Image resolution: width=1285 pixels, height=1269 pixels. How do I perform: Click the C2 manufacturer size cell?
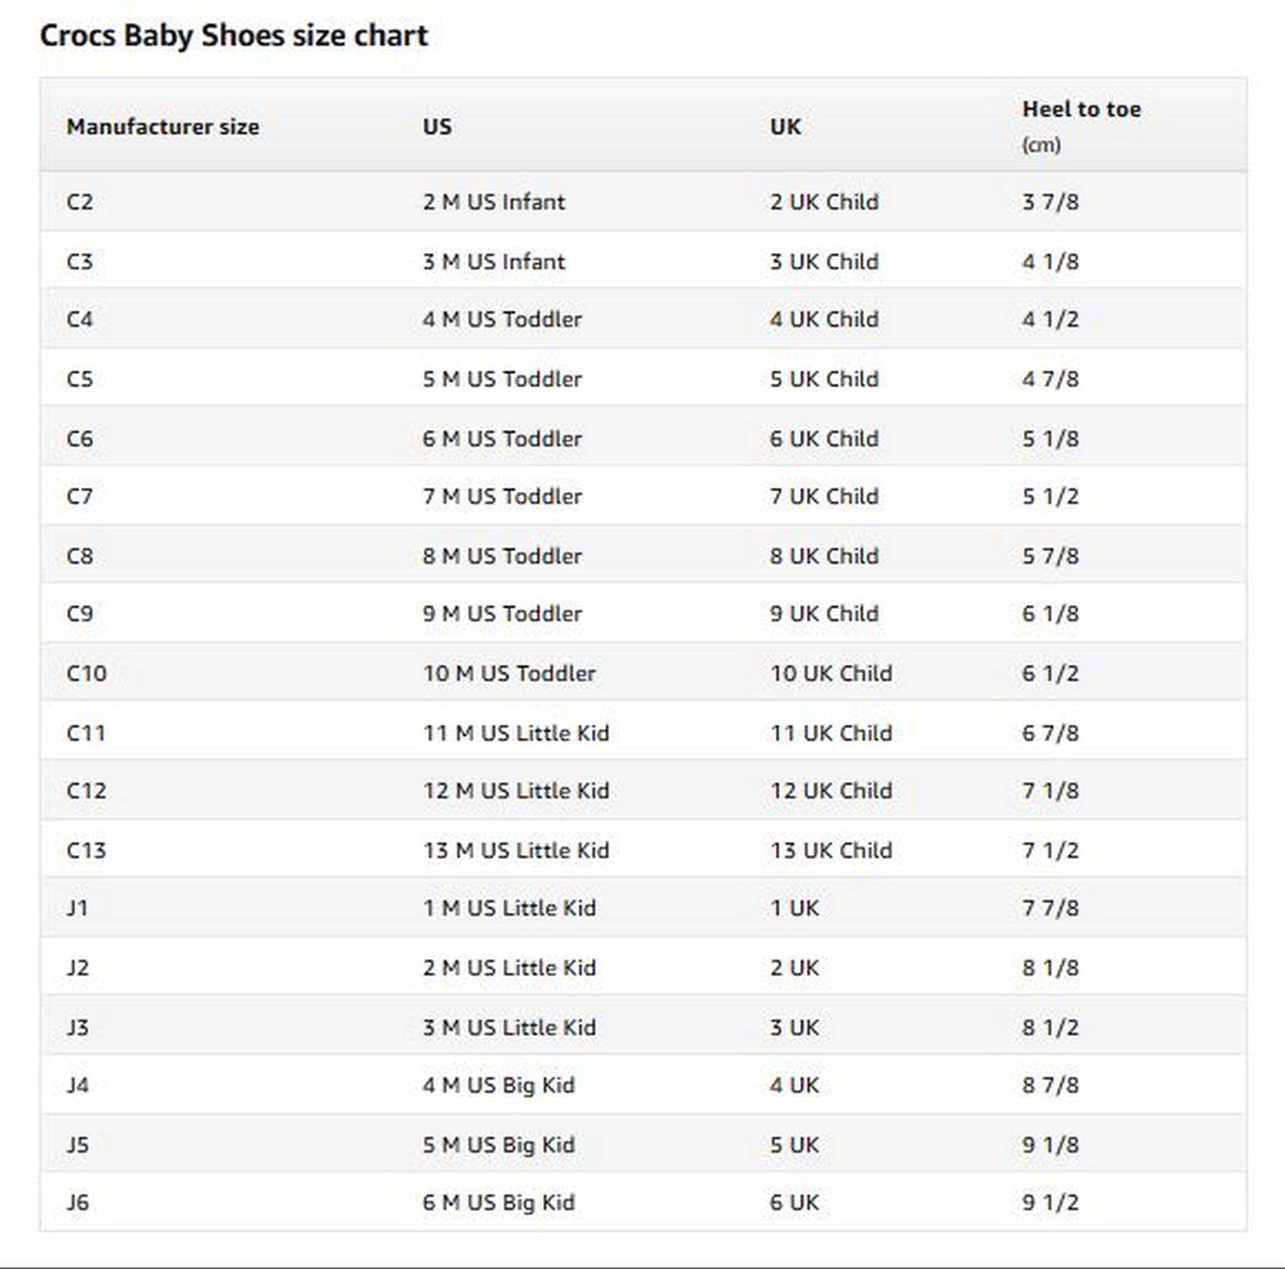[x=80, y=202]
